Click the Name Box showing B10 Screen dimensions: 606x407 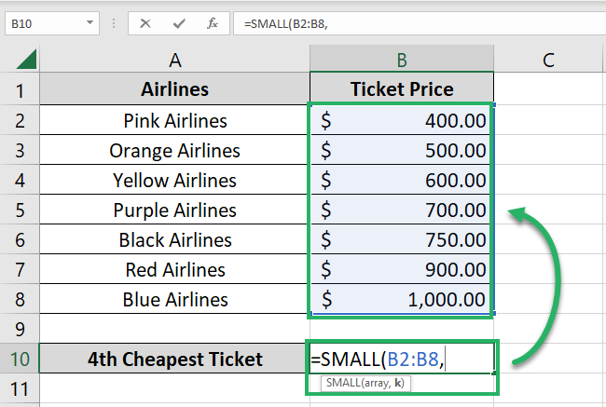[42, 21]
